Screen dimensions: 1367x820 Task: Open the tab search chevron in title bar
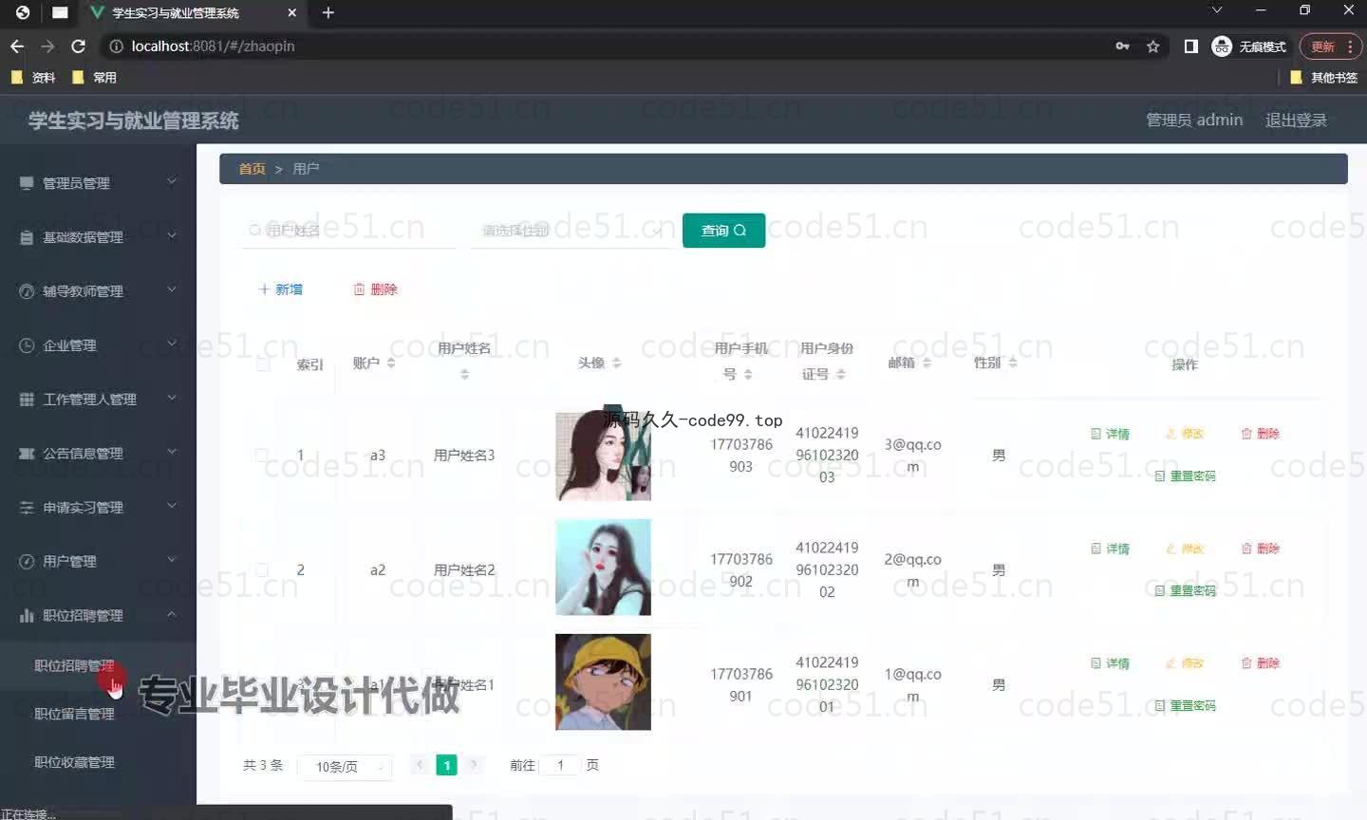(1217, 10)
